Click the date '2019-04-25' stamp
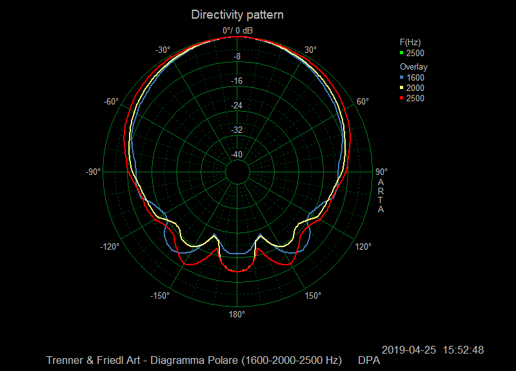516x371 pixels. coord(409,350)
